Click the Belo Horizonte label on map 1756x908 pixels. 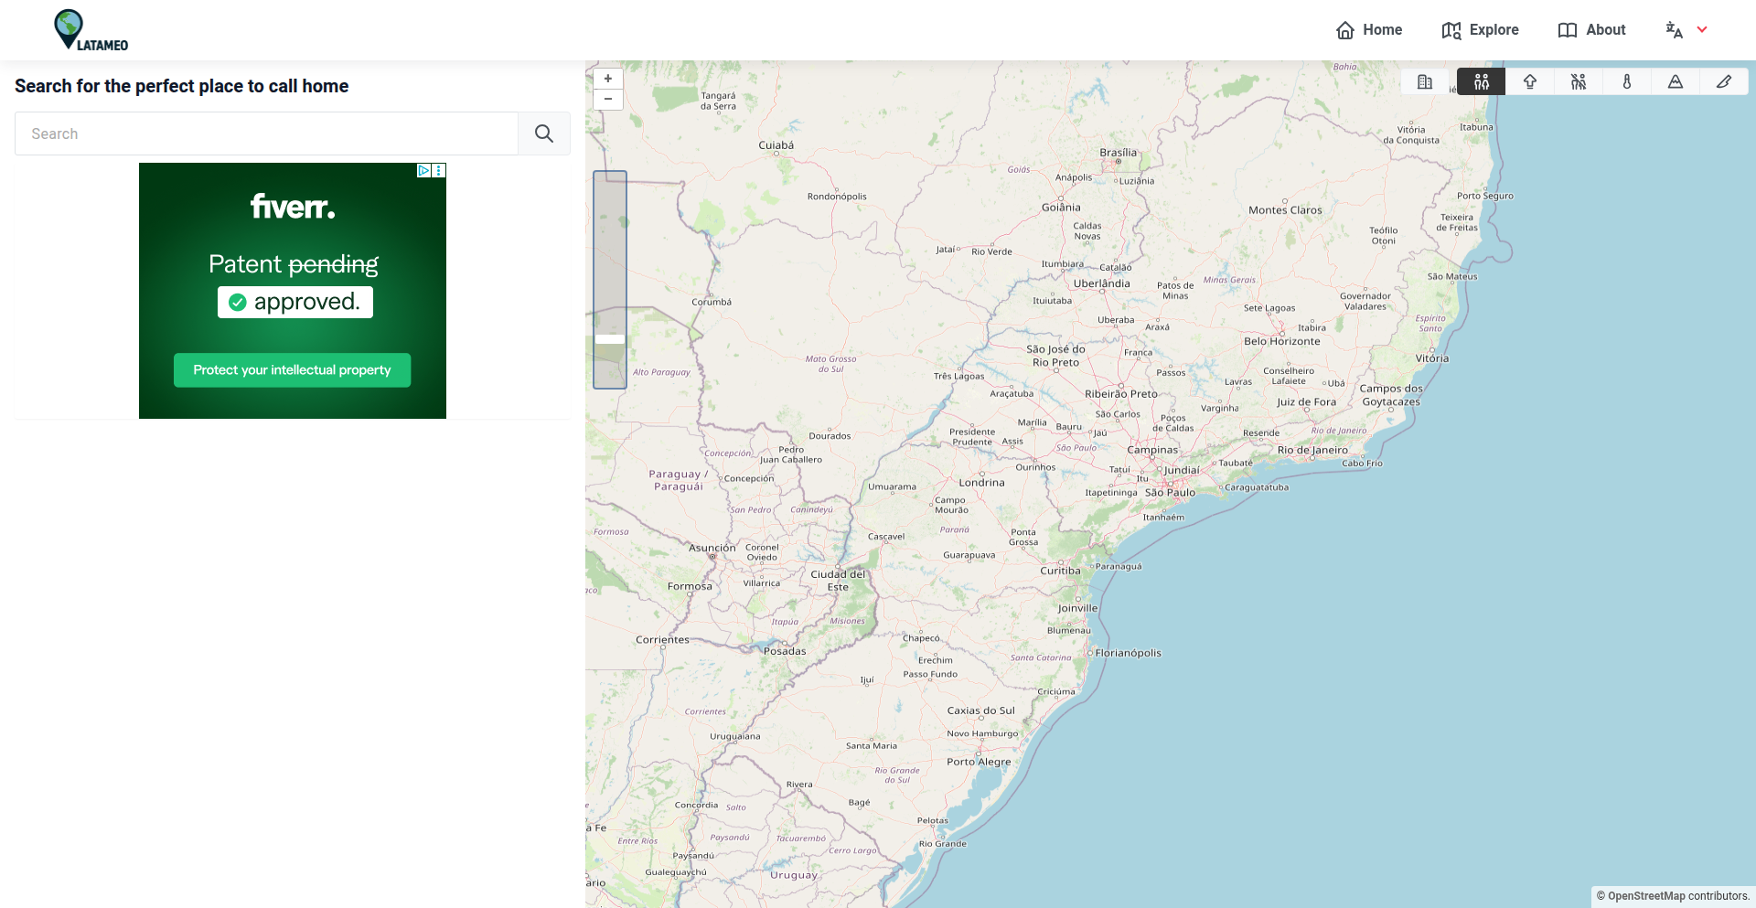(x=1281, y=341)
